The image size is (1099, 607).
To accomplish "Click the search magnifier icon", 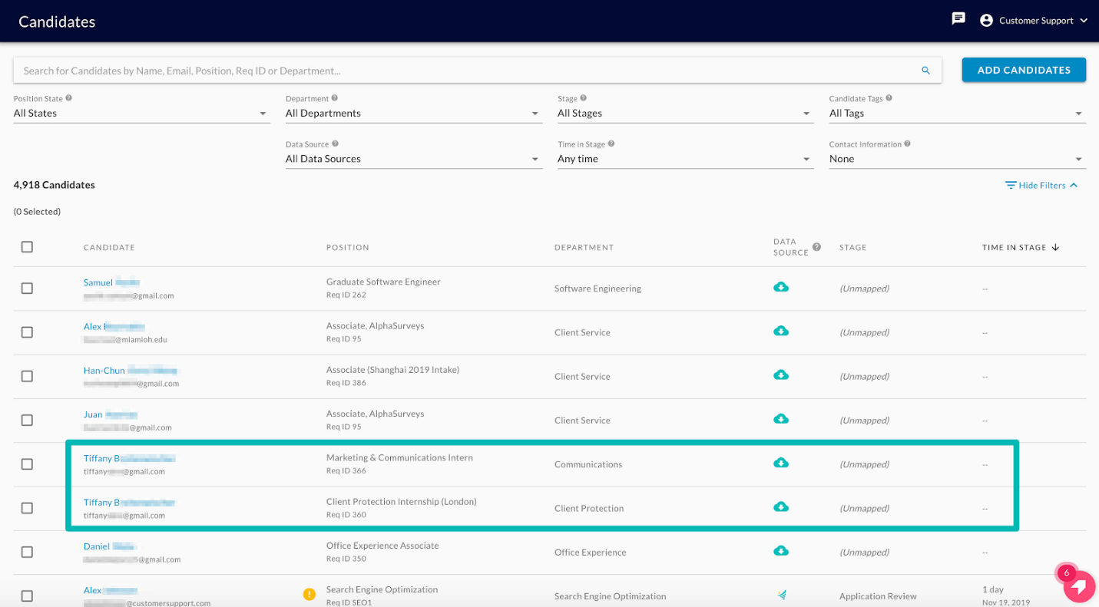I will pos(925,71).
